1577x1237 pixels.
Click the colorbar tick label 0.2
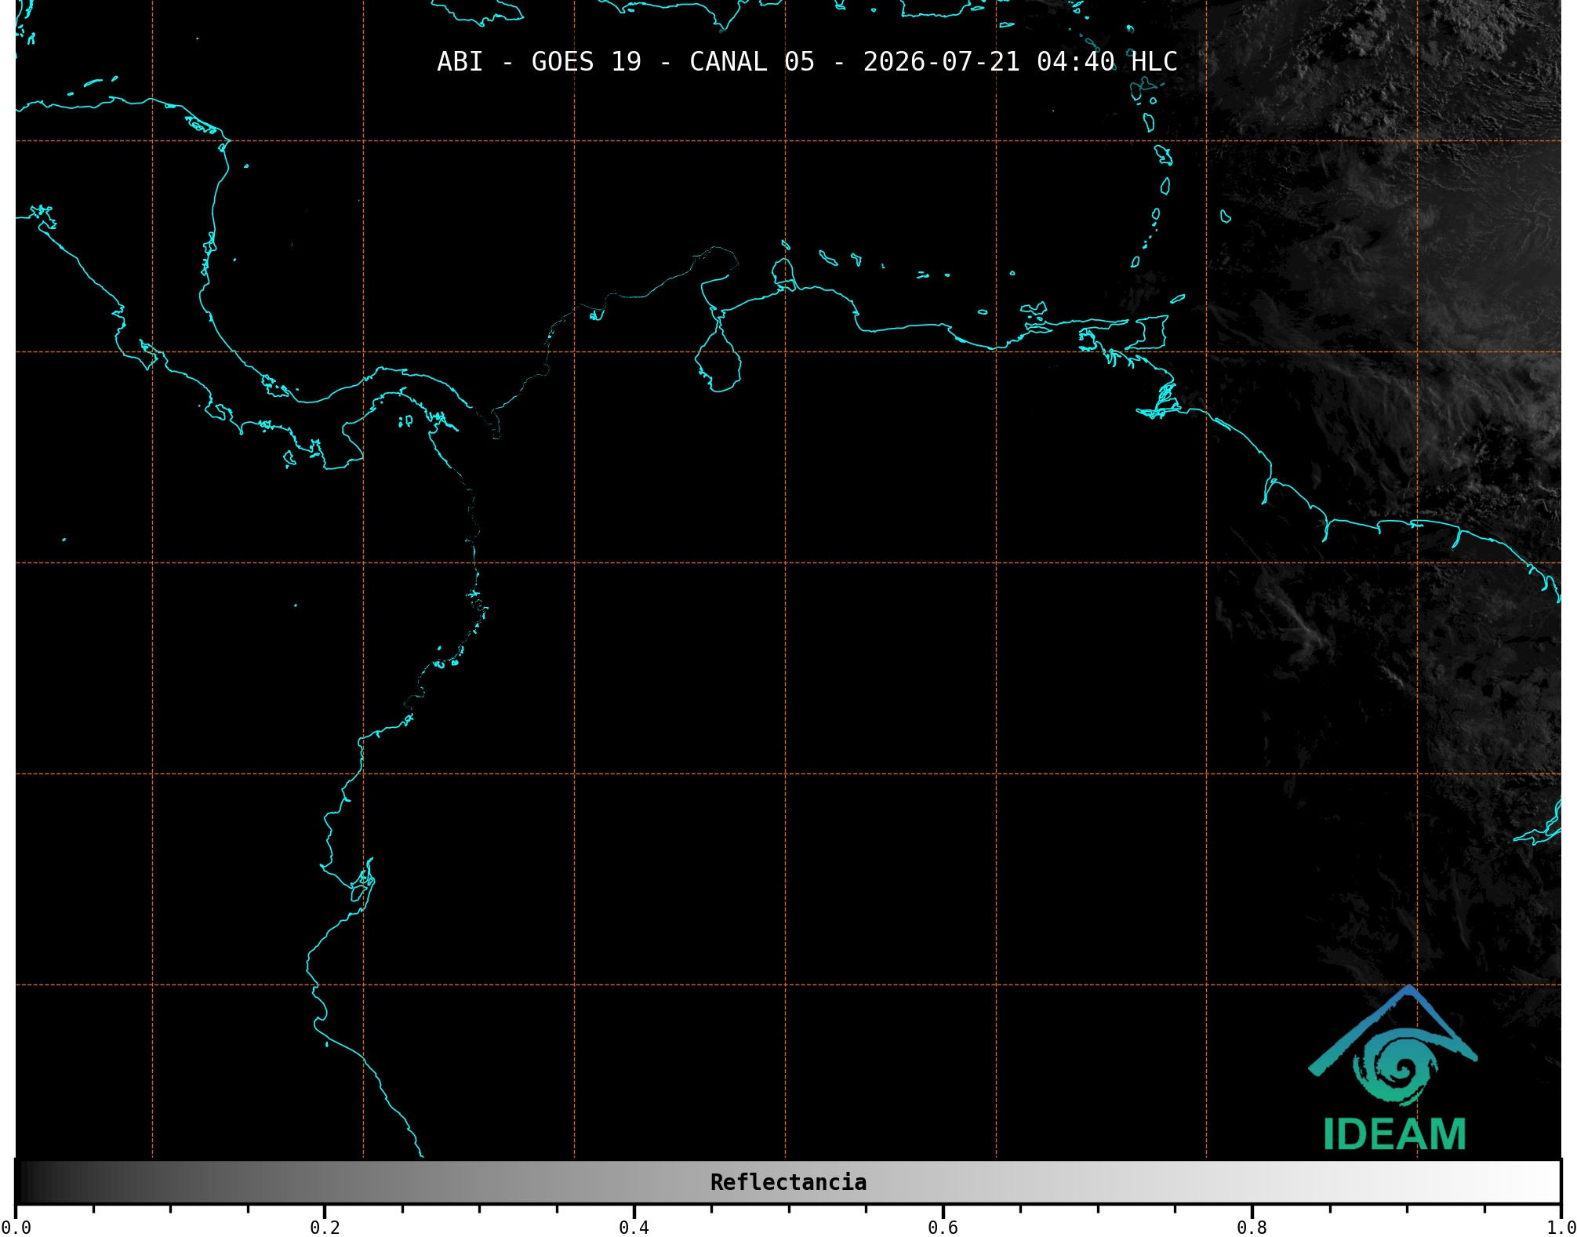tap(325, 1228)
